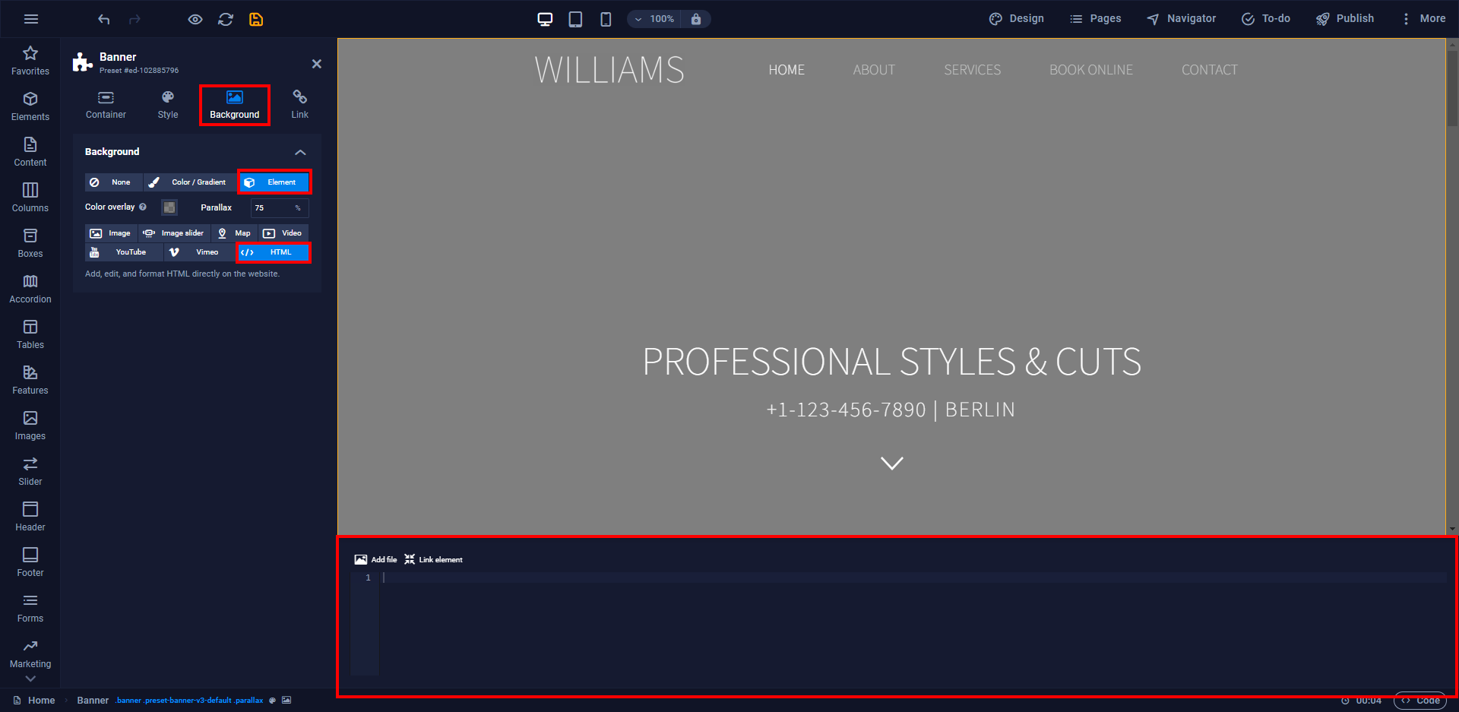Switch to the Style tab
The width and height of the screenshot is (1459, 712).
[x=168, y=105]
